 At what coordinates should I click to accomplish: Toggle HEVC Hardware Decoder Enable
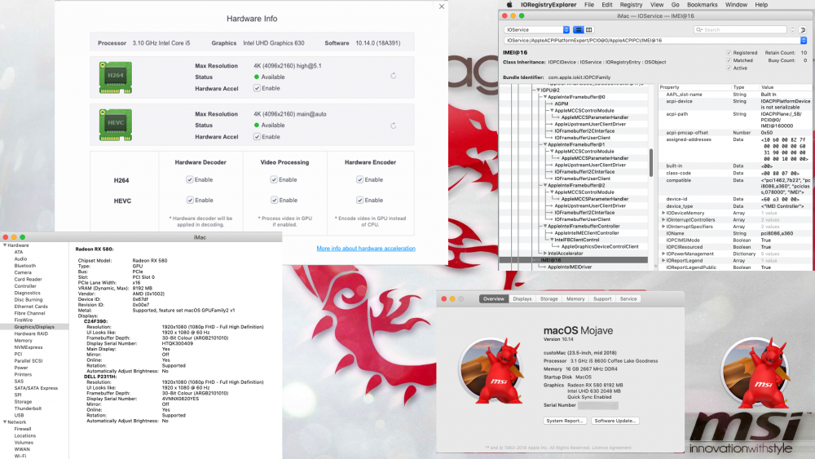pos(190,200)
